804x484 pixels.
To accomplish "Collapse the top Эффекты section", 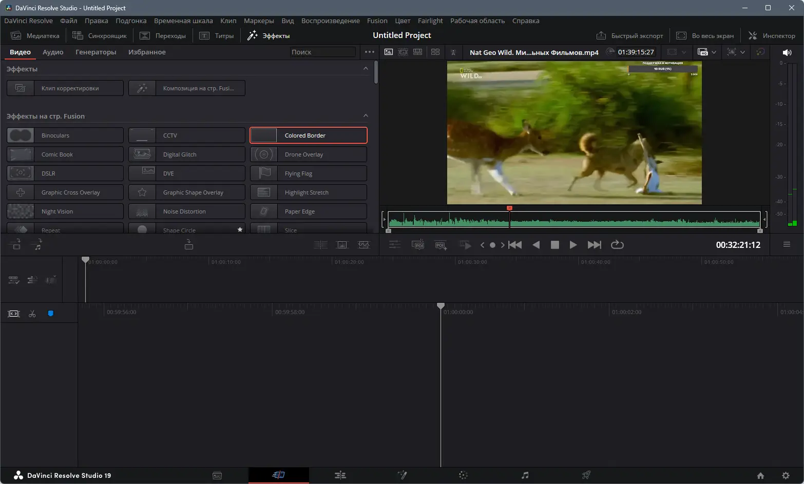I will 366,69.
